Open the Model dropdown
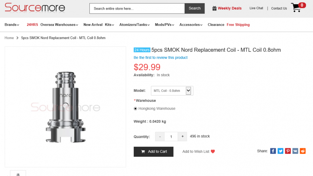The image size is (313, 176). click(172, 91)
